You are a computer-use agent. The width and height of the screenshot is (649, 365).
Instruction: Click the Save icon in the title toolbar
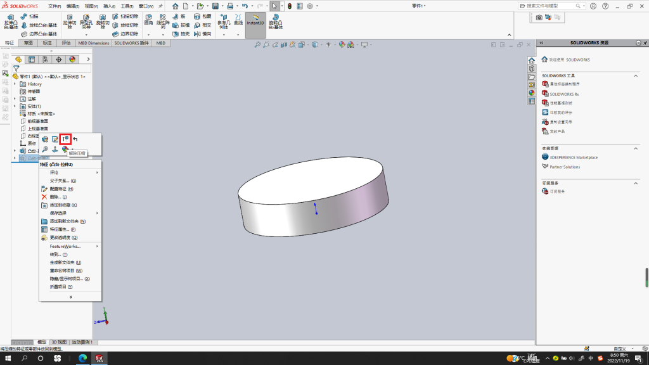coord(215,6)
